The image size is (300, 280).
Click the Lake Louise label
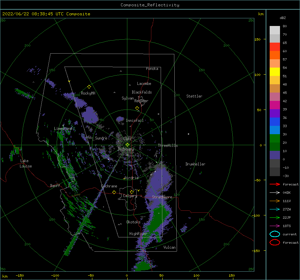tap(26, 163)
